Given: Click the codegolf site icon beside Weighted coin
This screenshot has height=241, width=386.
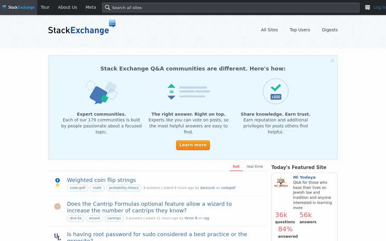Looking at the screenshot, I should tap(58, 182).
